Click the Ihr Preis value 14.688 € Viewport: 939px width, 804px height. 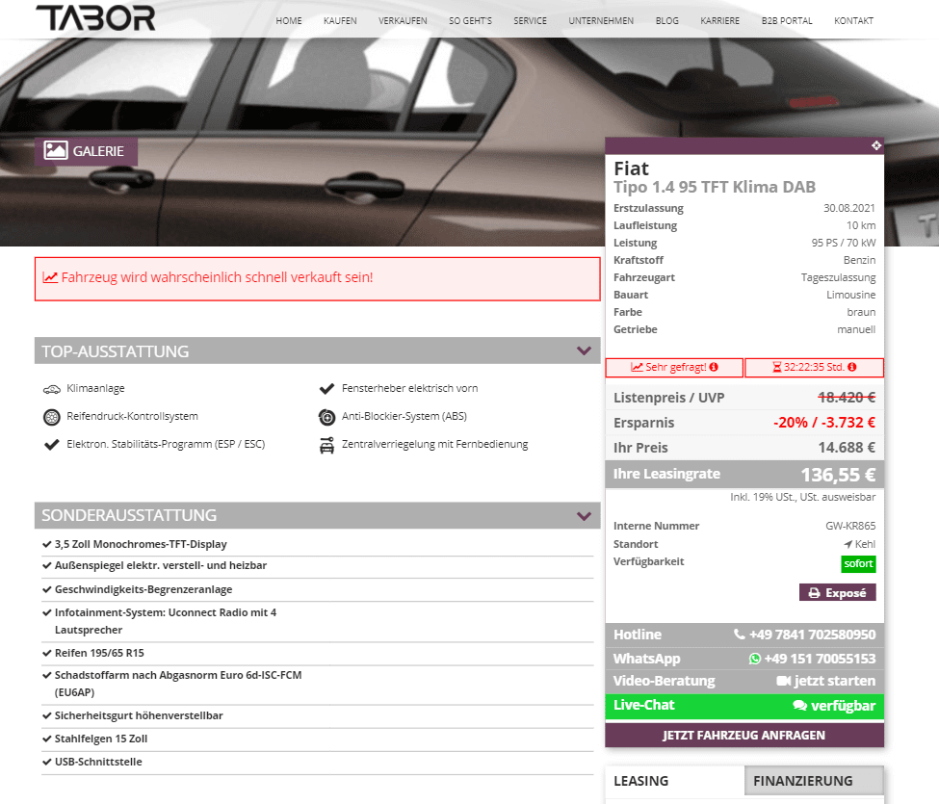pos(847,448)
